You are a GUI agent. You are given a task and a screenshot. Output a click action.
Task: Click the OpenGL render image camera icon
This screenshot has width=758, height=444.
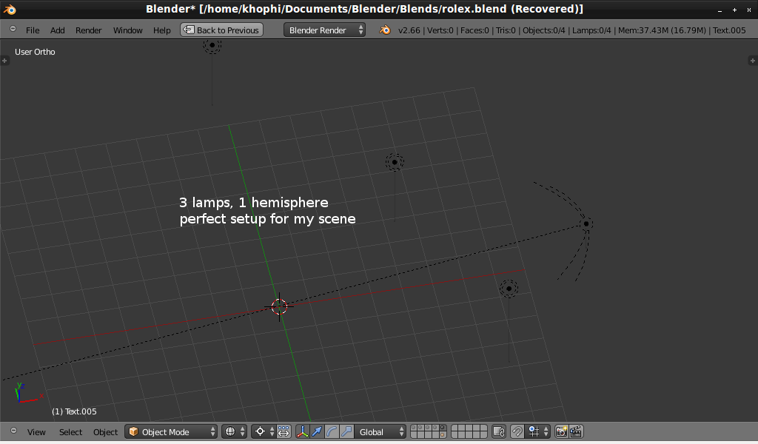pyautogui.click(x=561, y=431)
